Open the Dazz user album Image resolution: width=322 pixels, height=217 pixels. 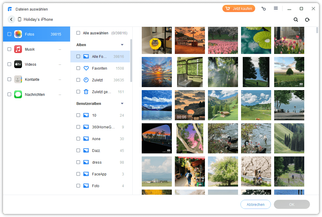[x=96, y=151]
